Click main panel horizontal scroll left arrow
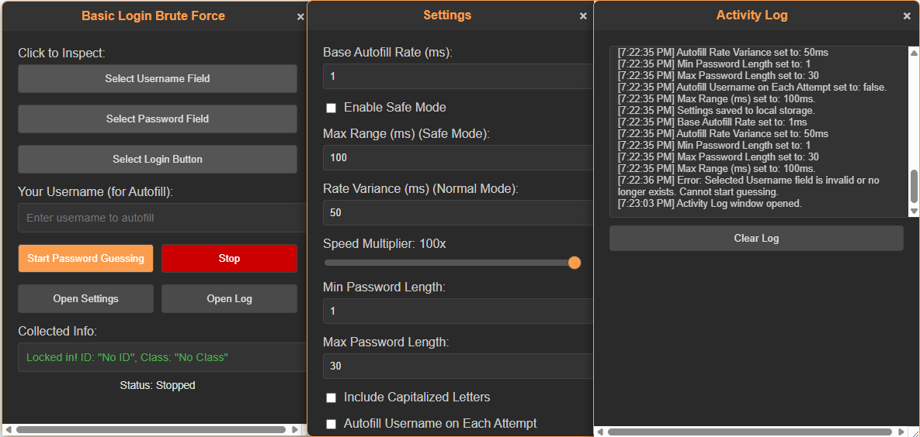Image resolution: width=920 pixels, height=437 pixels. click(x=8, y=429)
